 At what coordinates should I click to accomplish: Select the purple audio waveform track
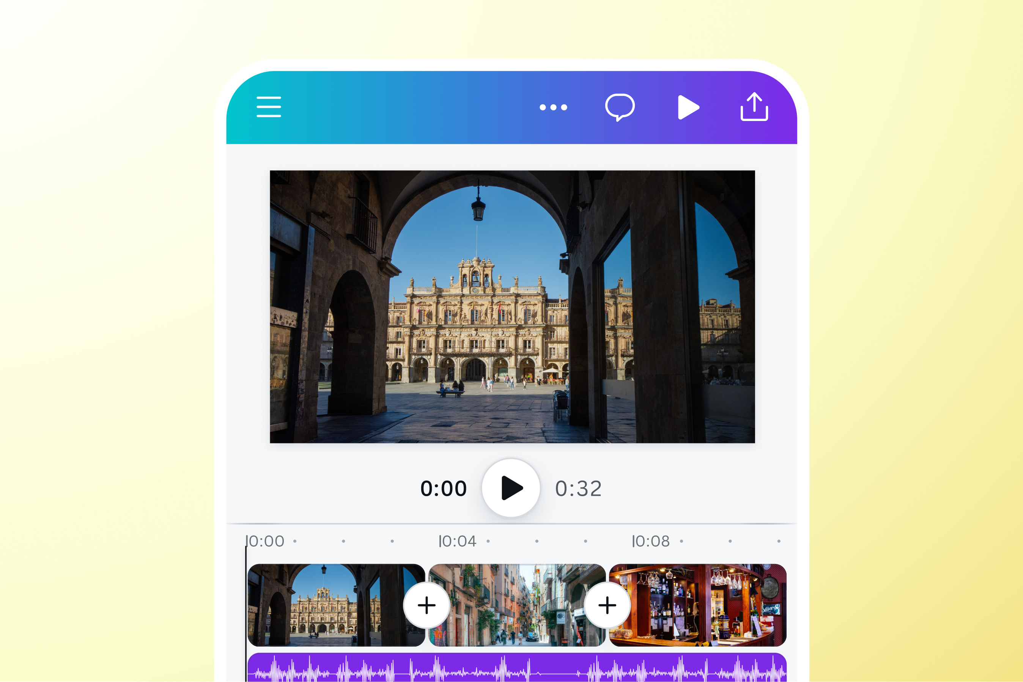(x=517, y=667)
